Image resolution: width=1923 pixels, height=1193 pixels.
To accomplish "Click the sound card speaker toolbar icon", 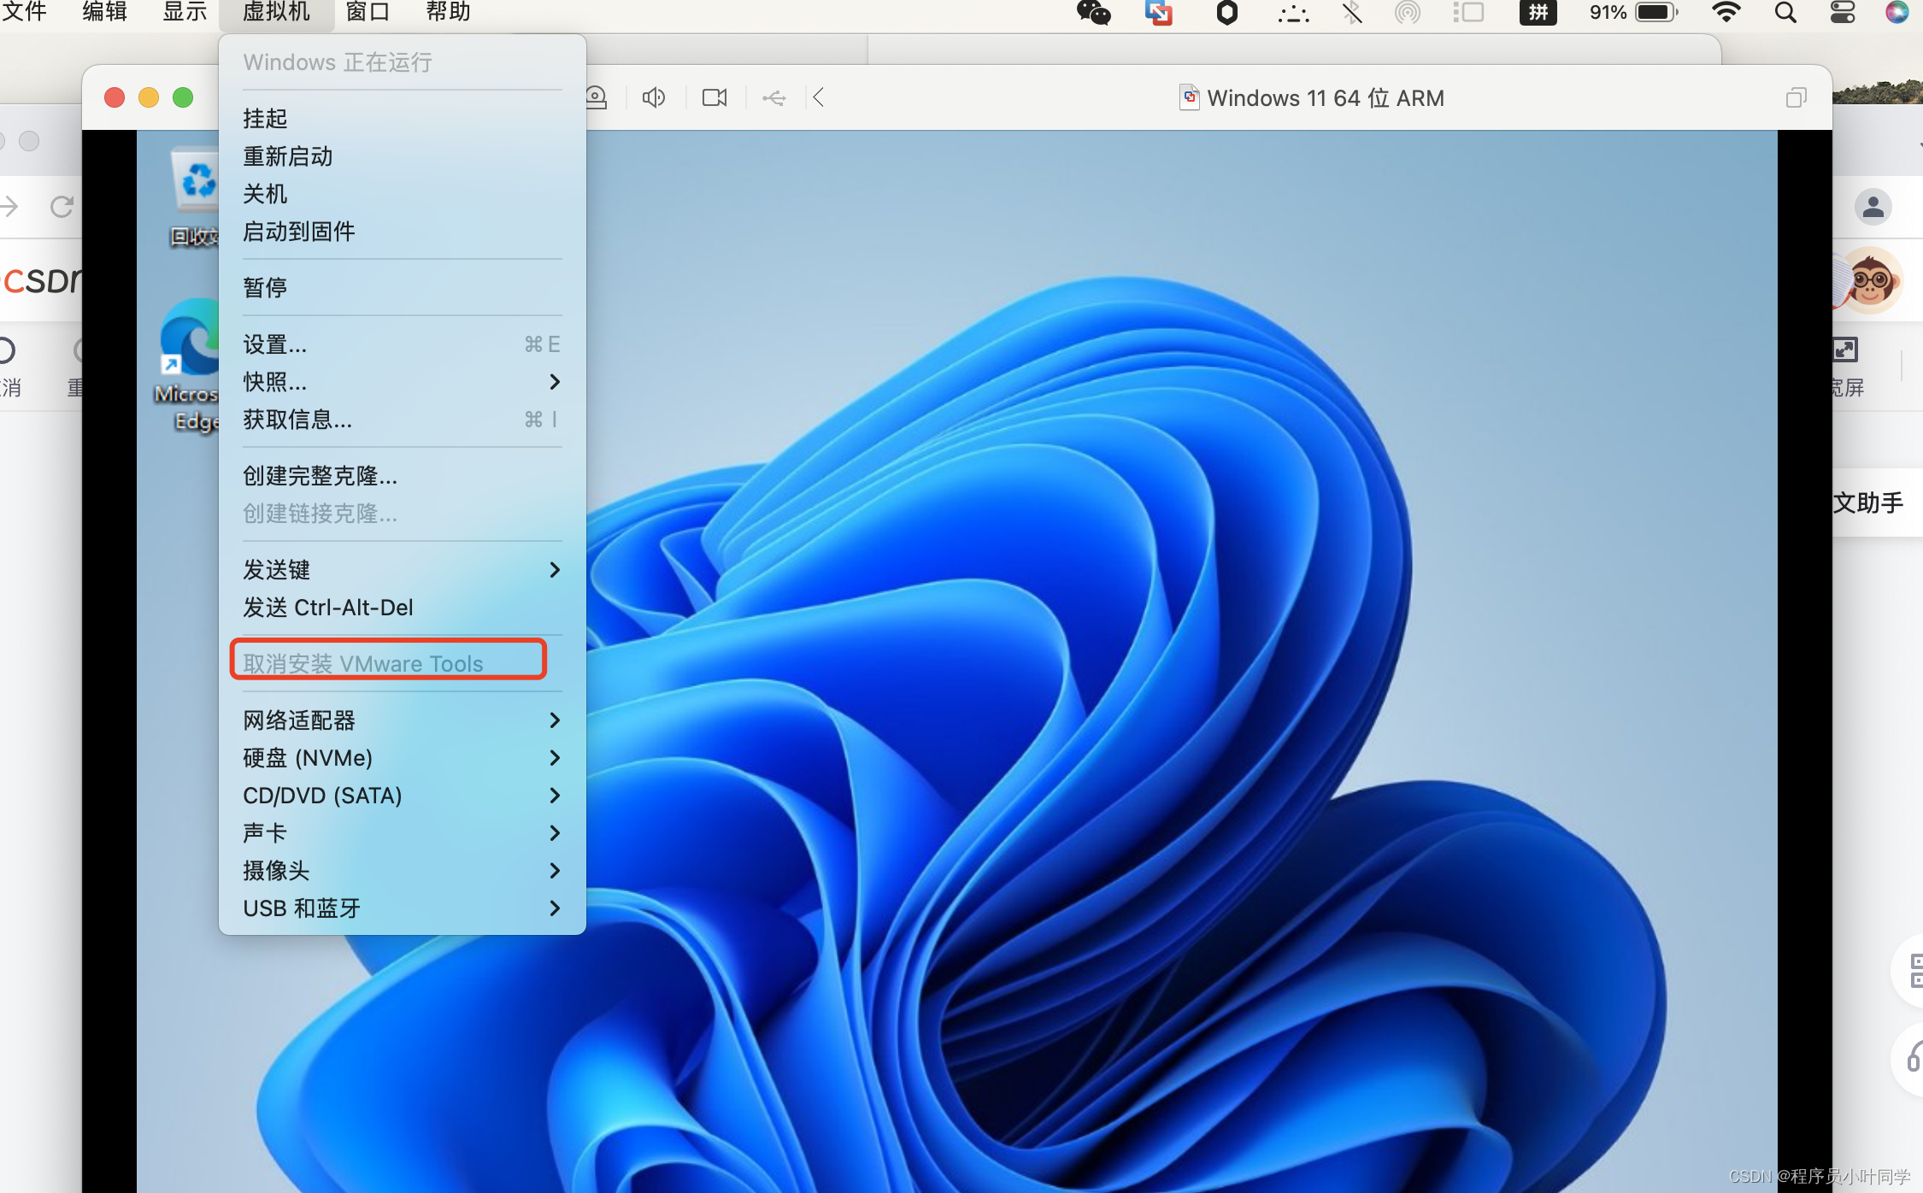I will click(654, 97).
